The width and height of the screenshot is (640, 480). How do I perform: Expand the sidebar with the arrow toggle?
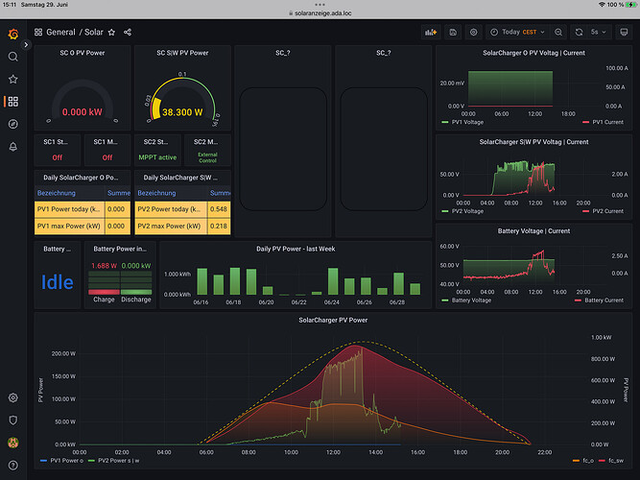tap(26, 45)
